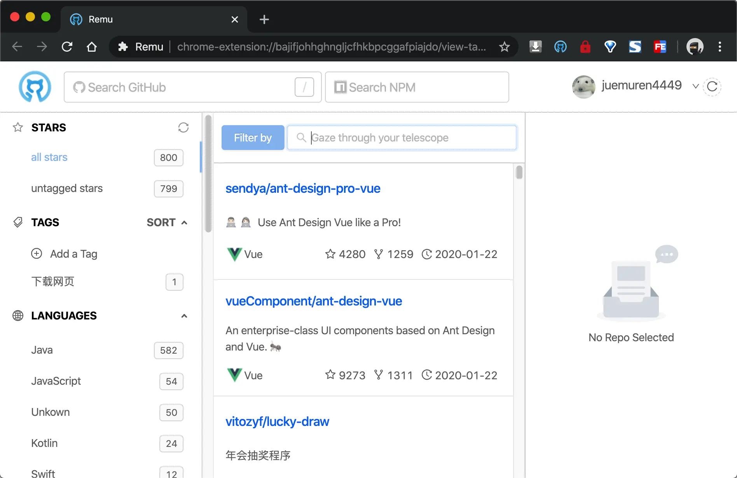Viewport: 737px width, 478px height.
Task: Click the tags icon beside TAGS heading
Action: tap(18, 222)
